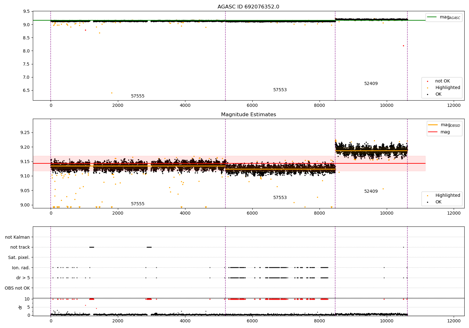Click the 6.5 y-axis tick in top plot
Screen dimensions: 469x328
pos(27,91)
